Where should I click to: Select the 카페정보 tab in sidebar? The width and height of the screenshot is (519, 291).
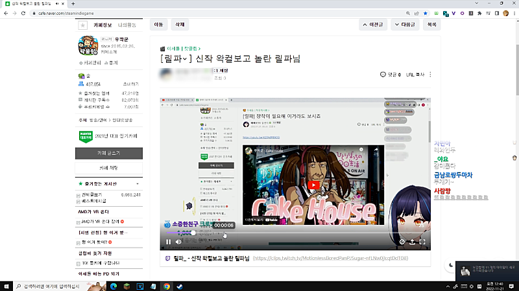click(x=103, y=25)
